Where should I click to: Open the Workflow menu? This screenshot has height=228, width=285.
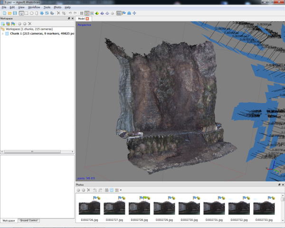[34, 7]
